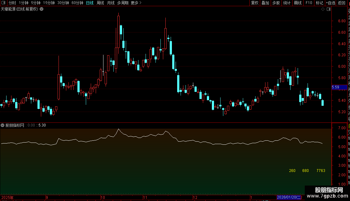Click the 标记 mark button
This screenshot has height=201, width=350.
319,3
